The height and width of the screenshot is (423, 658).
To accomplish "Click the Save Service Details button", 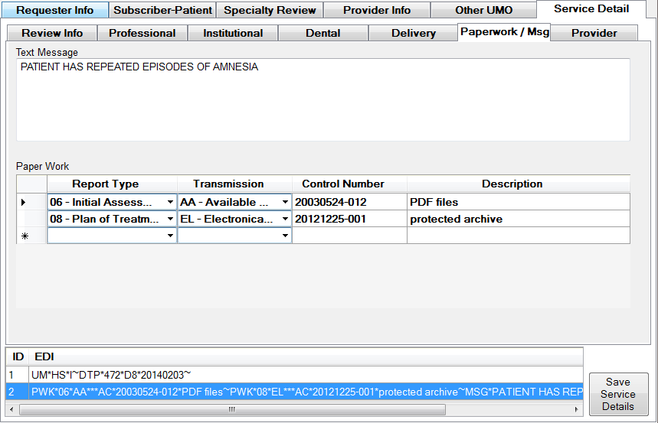I will click(x=617, y=394).
